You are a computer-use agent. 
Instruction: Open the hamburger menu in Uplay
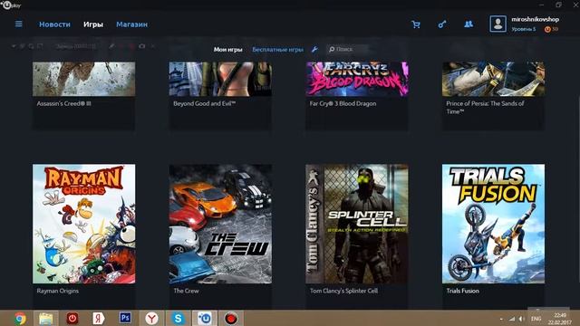pyautogui.click(x=18, y=24)
